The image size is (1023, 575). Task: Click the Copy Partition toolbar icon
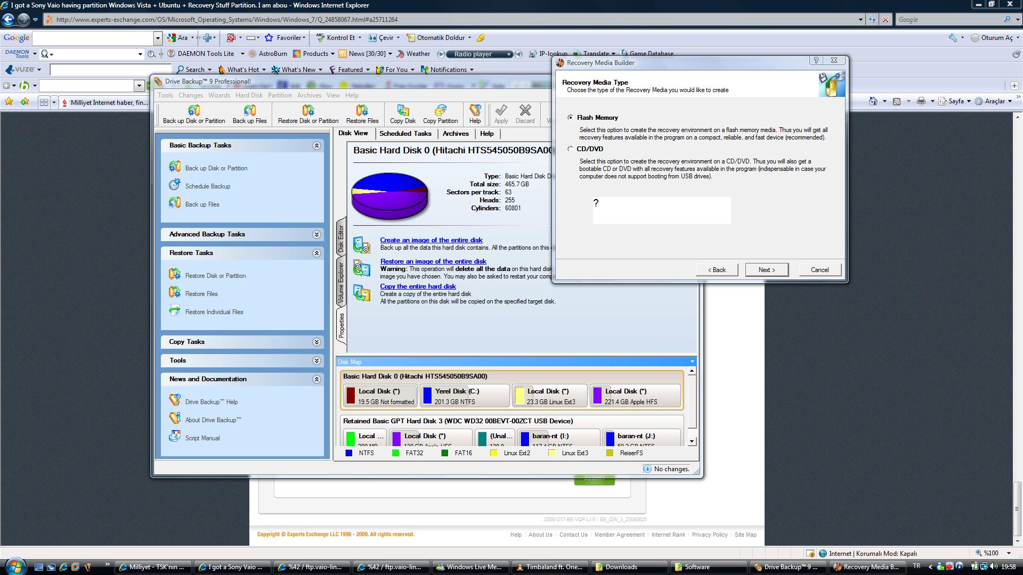tap(440, 114)
